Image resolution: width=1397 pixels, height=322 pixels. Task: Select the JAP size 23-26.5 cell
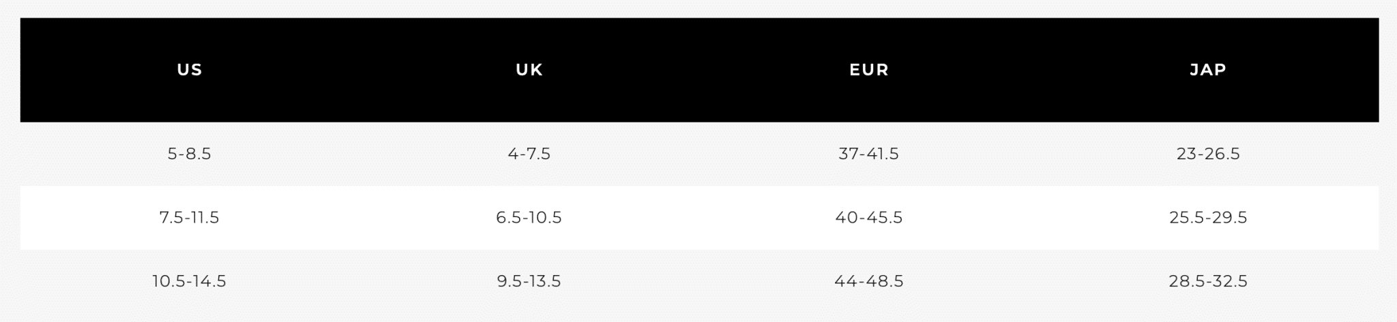pos(1208,154)
